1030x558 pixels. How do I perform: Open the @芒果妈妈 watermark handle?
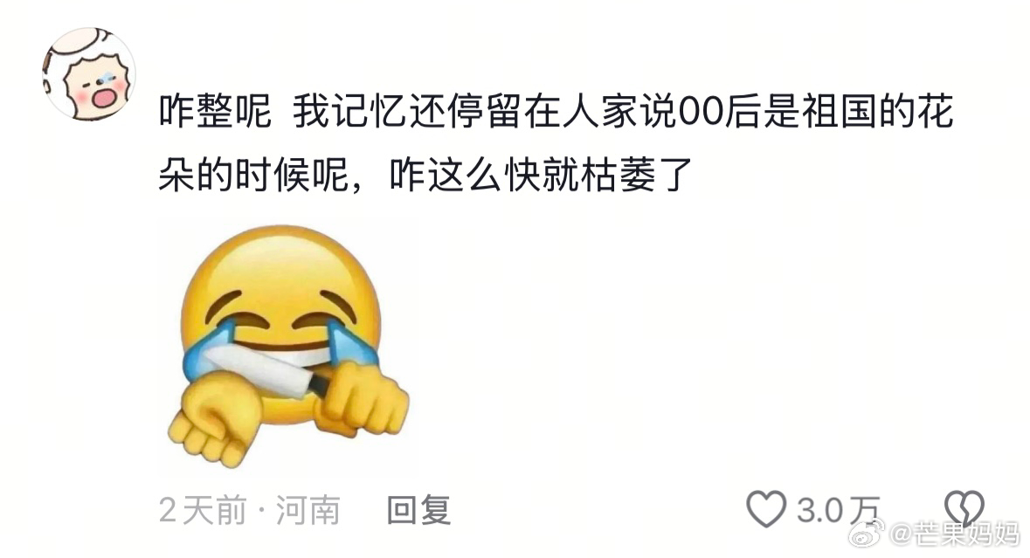coord(955,534)
